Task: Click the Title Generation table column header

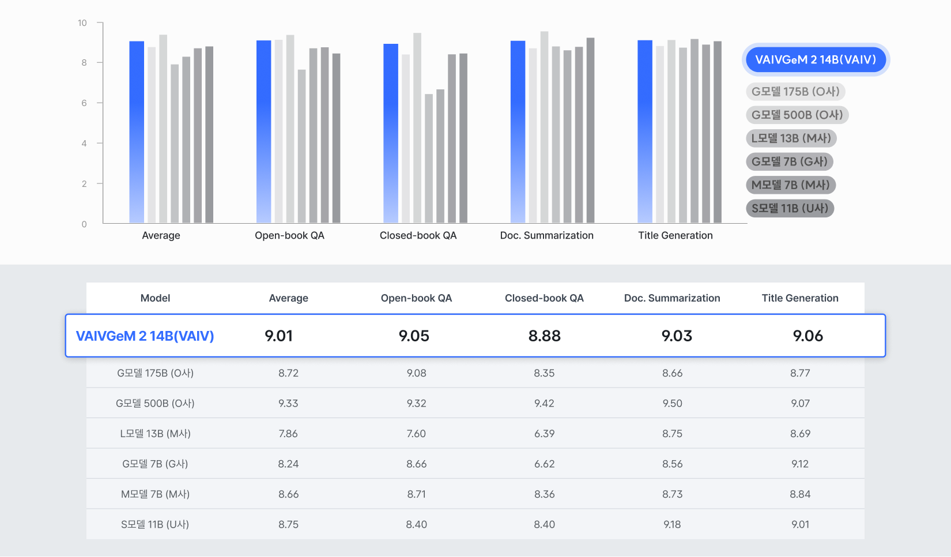Action: (800, 298)
